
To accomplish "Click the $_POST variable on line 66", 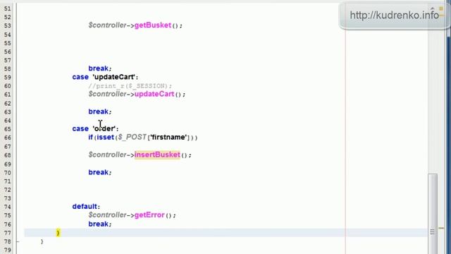I will tap(132, 138).
